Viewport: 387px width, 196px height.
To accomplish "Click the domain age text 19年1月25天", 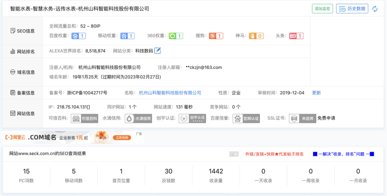I will coord(86,77).
